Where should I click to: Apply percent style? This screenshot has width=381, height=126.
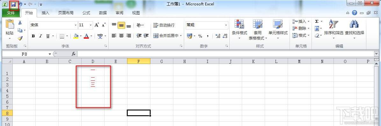coord(200,36)
